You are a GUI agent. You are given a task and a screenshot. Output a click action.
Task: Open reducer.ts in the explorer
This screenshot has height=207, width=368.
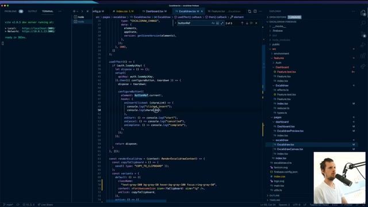pyautogui.click(x=283, y=108)
